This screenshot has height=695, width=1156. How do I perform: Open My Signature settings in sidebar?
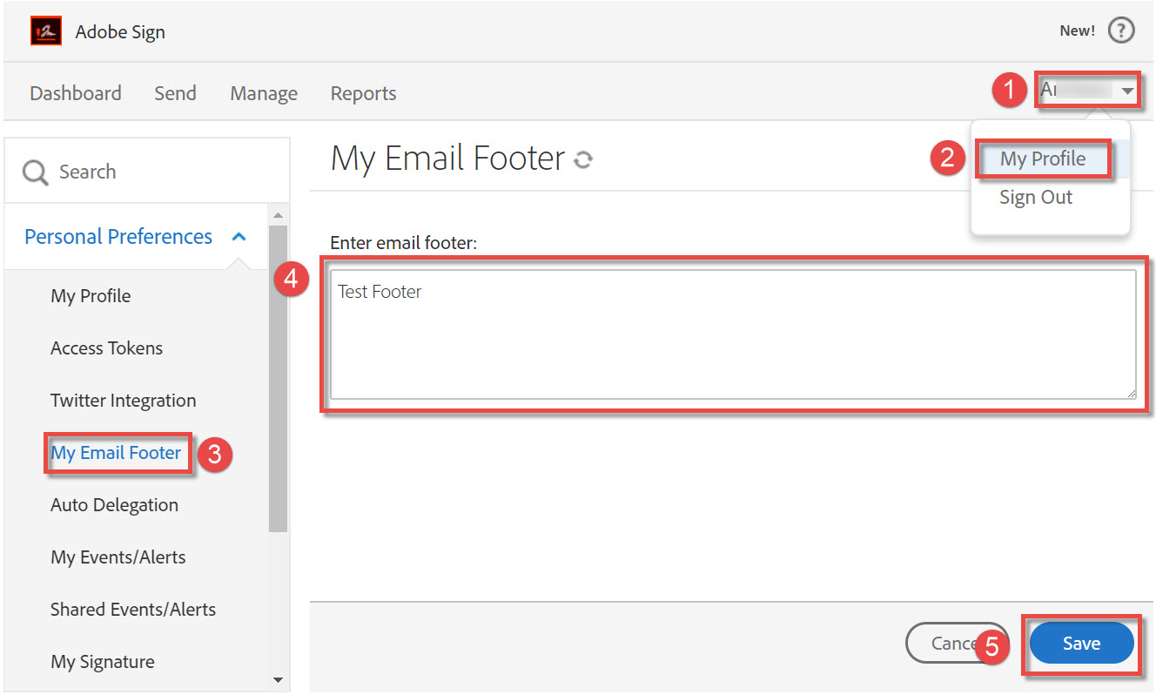103,662
